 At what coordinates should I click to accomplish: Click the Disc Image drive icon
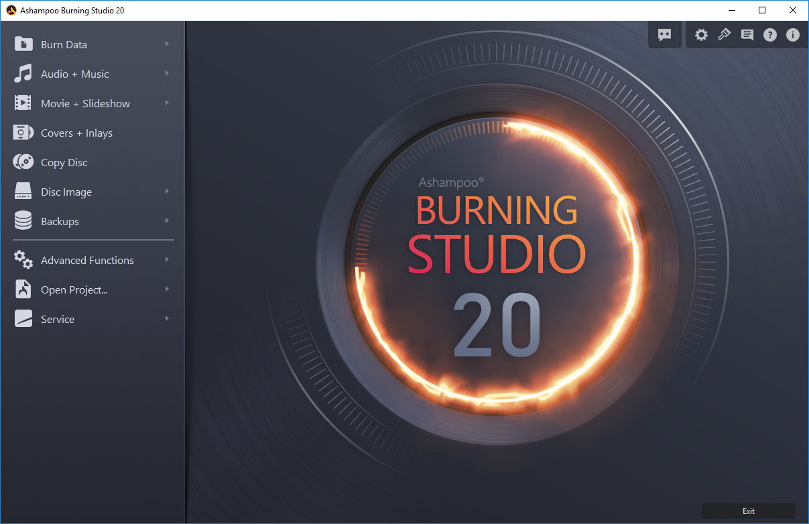pos(23,192)
